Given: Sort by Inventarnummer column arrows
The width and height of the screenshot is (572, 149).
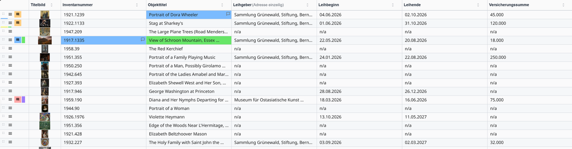Looking at the screenshot, I should pyautogui.click(x=137, y=5).
